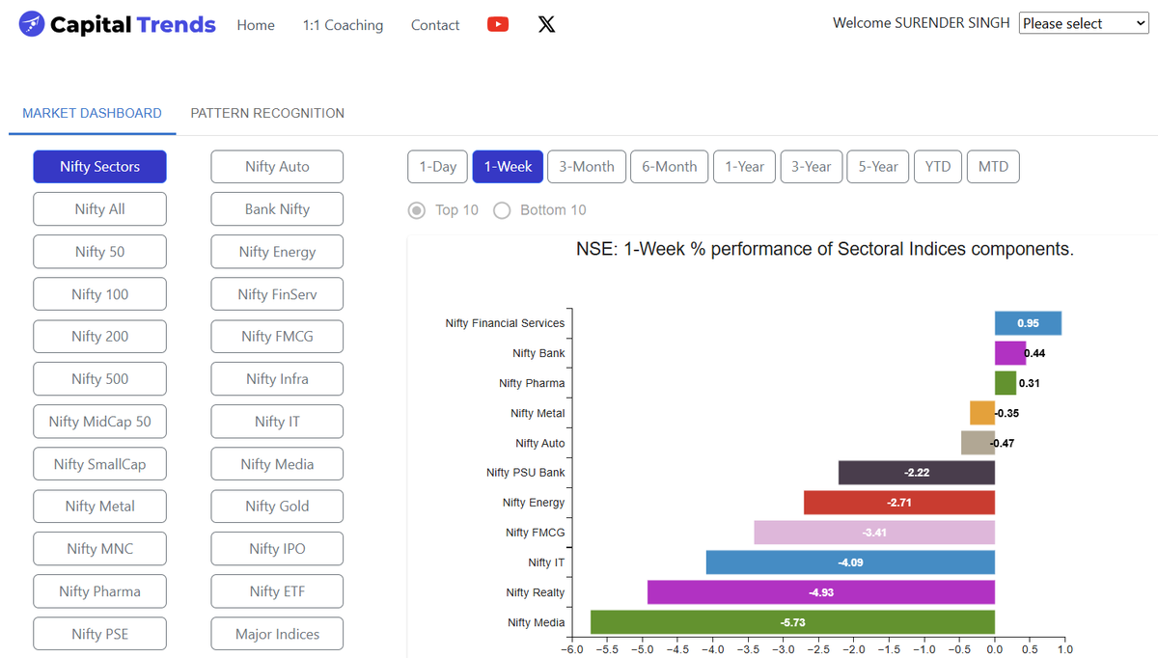
Task: Click the Nifty Metal -0.35 bar
Action: click(982, 413)
